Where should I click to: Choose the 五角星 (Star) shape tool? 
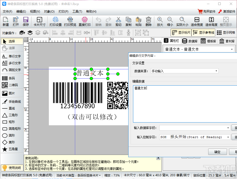12,149
